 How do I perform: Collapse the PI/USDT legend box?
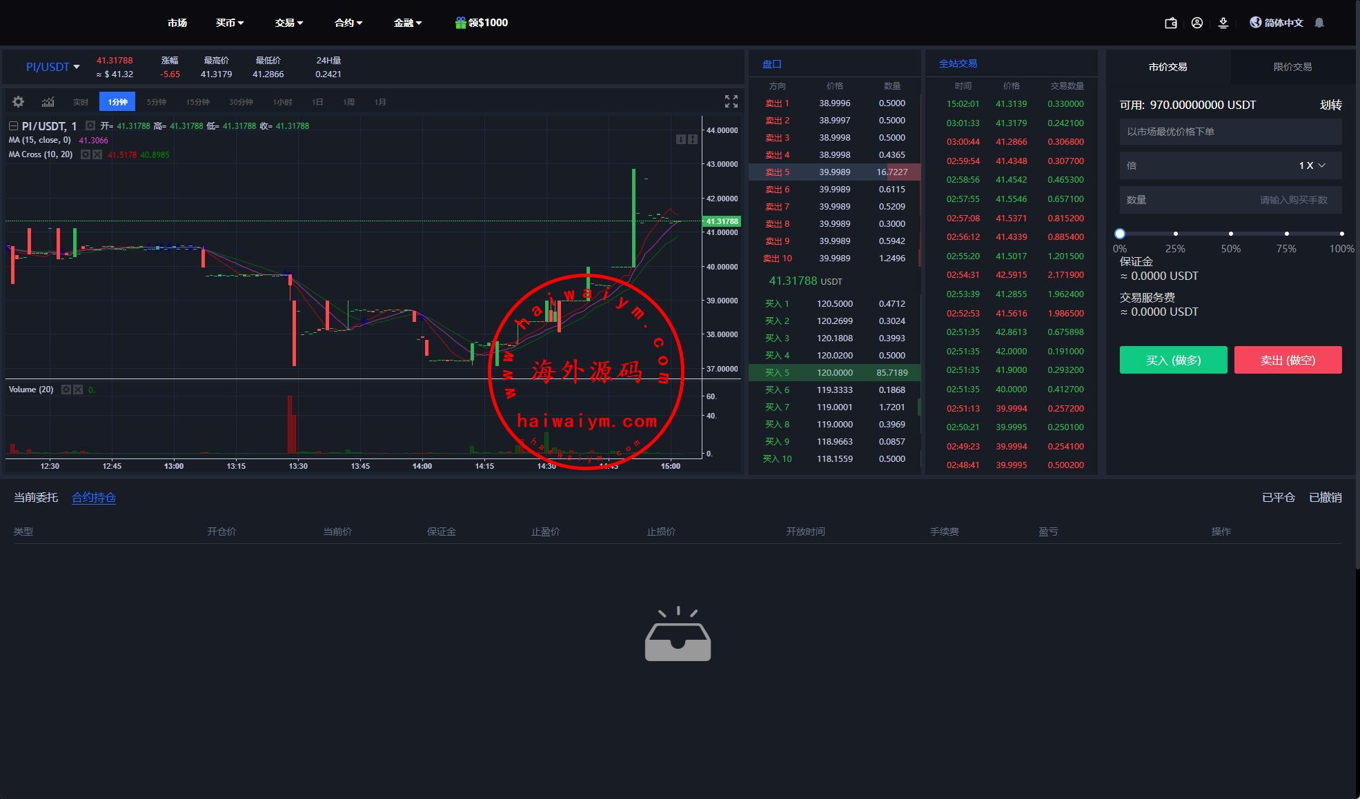click(x=13, y=126)
